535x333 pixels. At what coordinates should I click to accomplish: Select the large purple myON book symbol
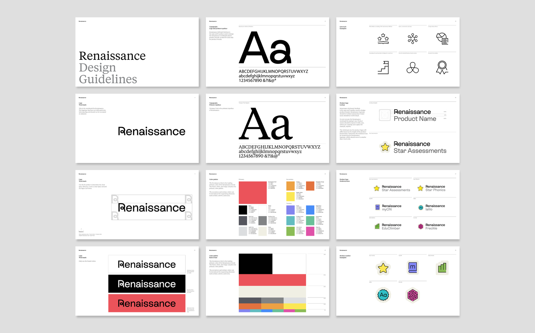click(x=413, y=268)
